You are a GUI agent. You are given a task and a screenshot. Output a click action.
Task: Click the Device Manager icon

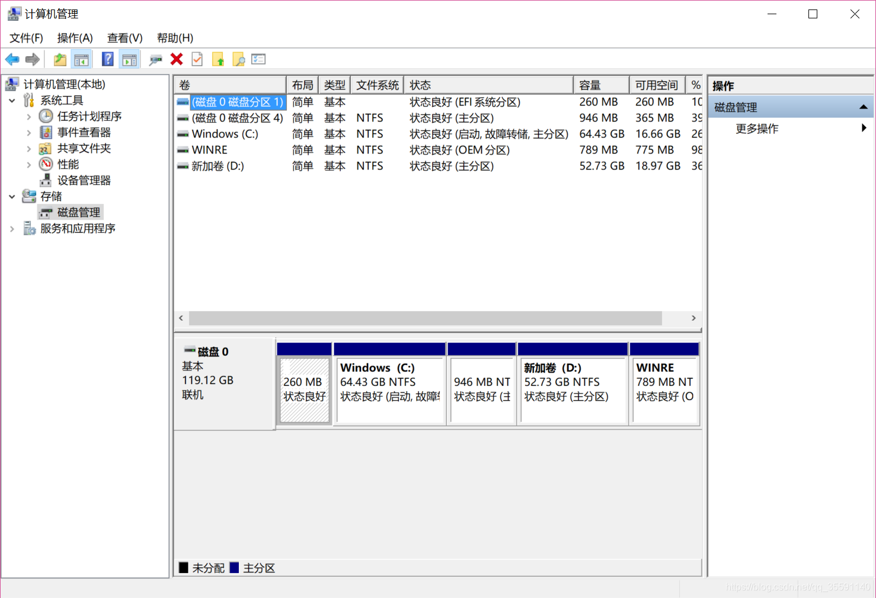point(46,180)
